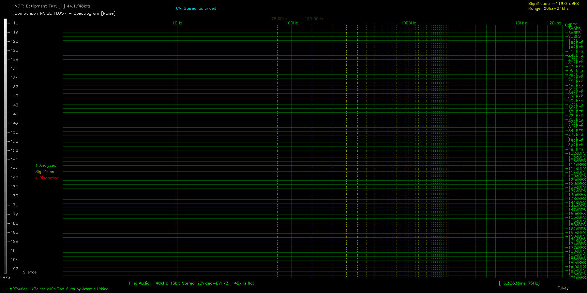
Task: Select the '-119' value on left scale
Action: [x=13, y=32]
